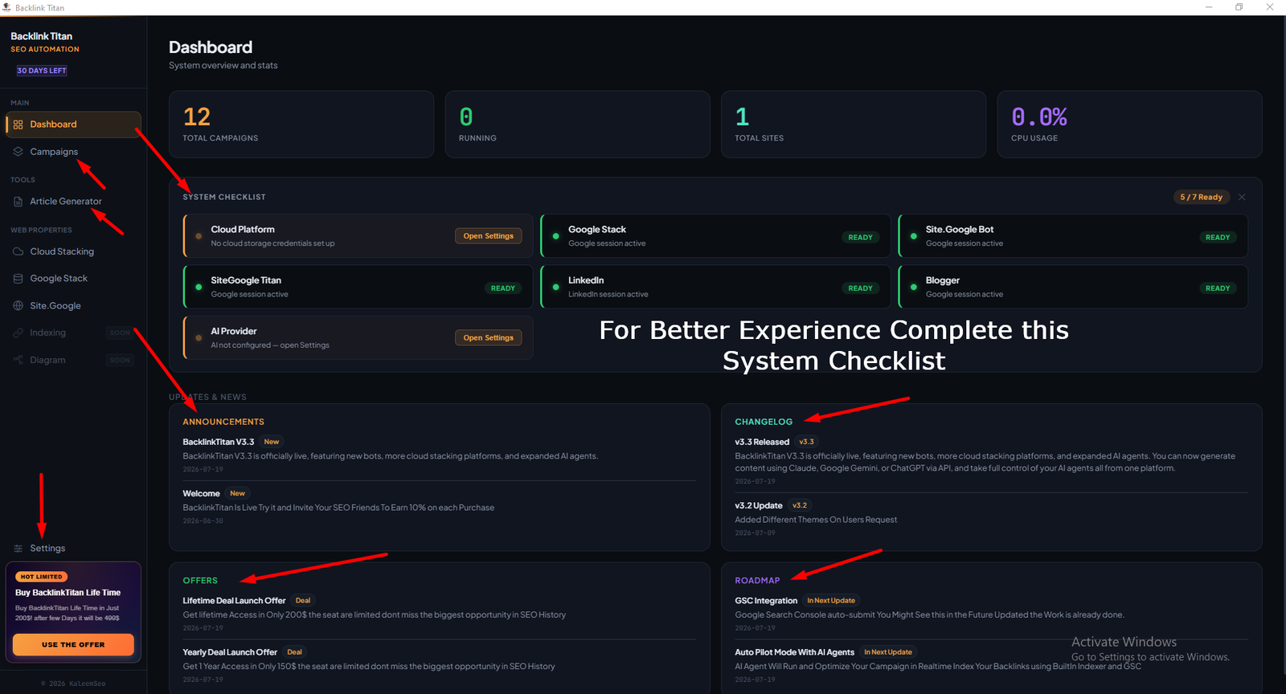The width and height of the screenshot is (1286, 694).
Task: Click Buy BacklinkTitan Life Time heading
Action: 68,593
